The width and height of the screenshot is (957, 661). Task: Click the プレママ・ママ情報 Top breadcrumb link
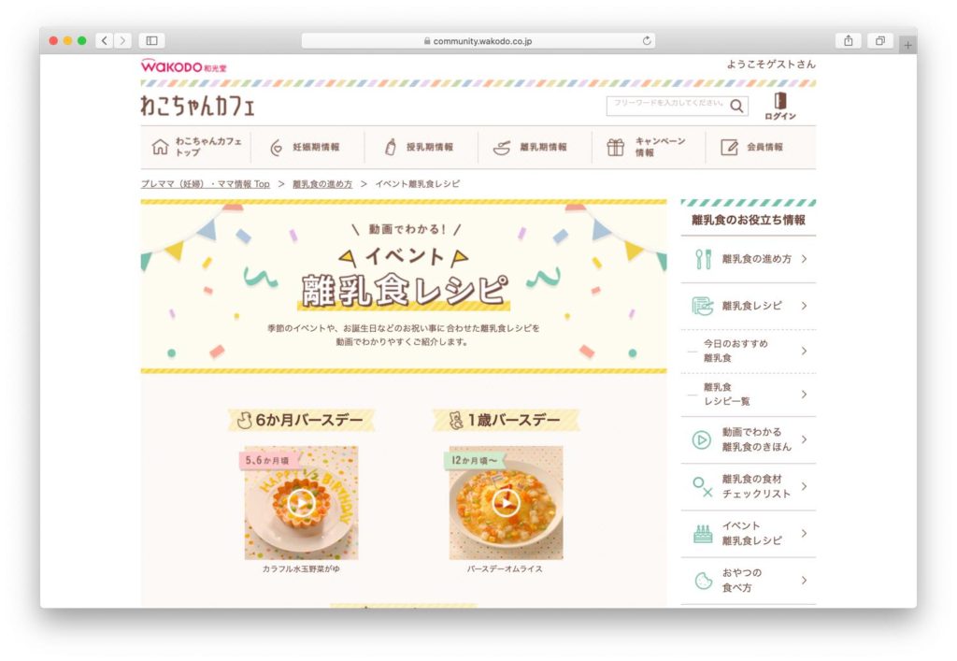tap(205, 183)
